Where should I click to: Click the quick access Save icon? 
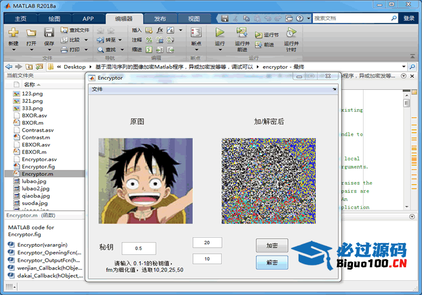coord(225,18)
